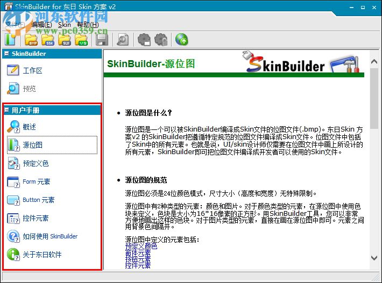The height and width of the screenshot is (283, 382).
Task: Click the save floppy disk icon
Action: click(x=102, y=40)
